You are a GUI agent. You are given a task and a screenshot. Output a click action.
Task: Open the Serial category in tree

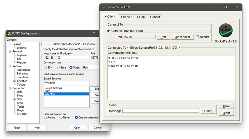20,103
